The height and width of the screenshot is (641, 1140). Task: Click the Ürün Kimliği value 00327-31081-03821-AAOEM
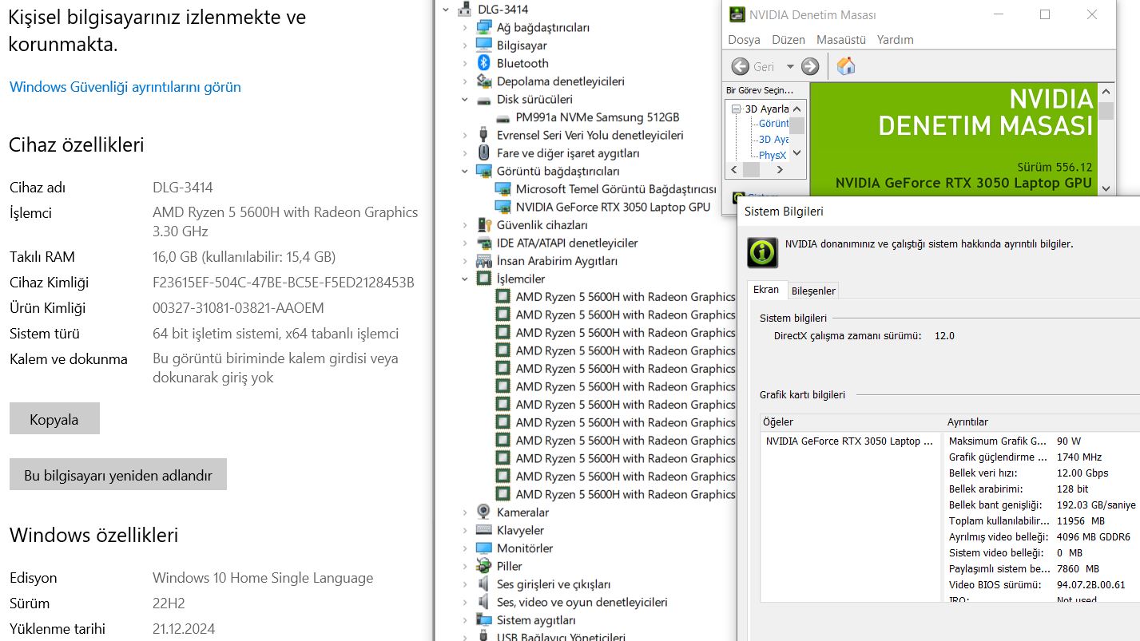(x=238, y=308)
